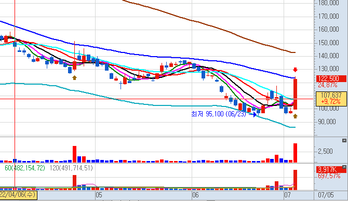Click the yellow 107,637 crosshair price label

[x=331, y=99]
